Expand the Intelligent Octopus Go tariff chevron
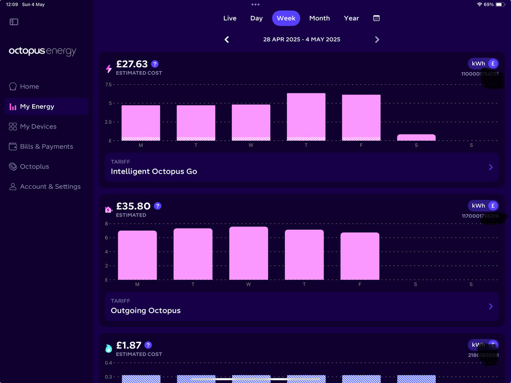The height and width of the screenshot is (383, 511). tap(491, 167)
